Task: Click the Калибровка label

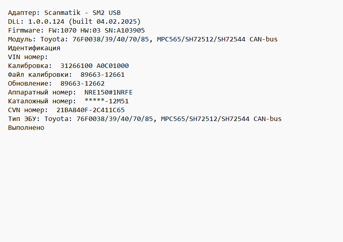Action: point(30,66)
